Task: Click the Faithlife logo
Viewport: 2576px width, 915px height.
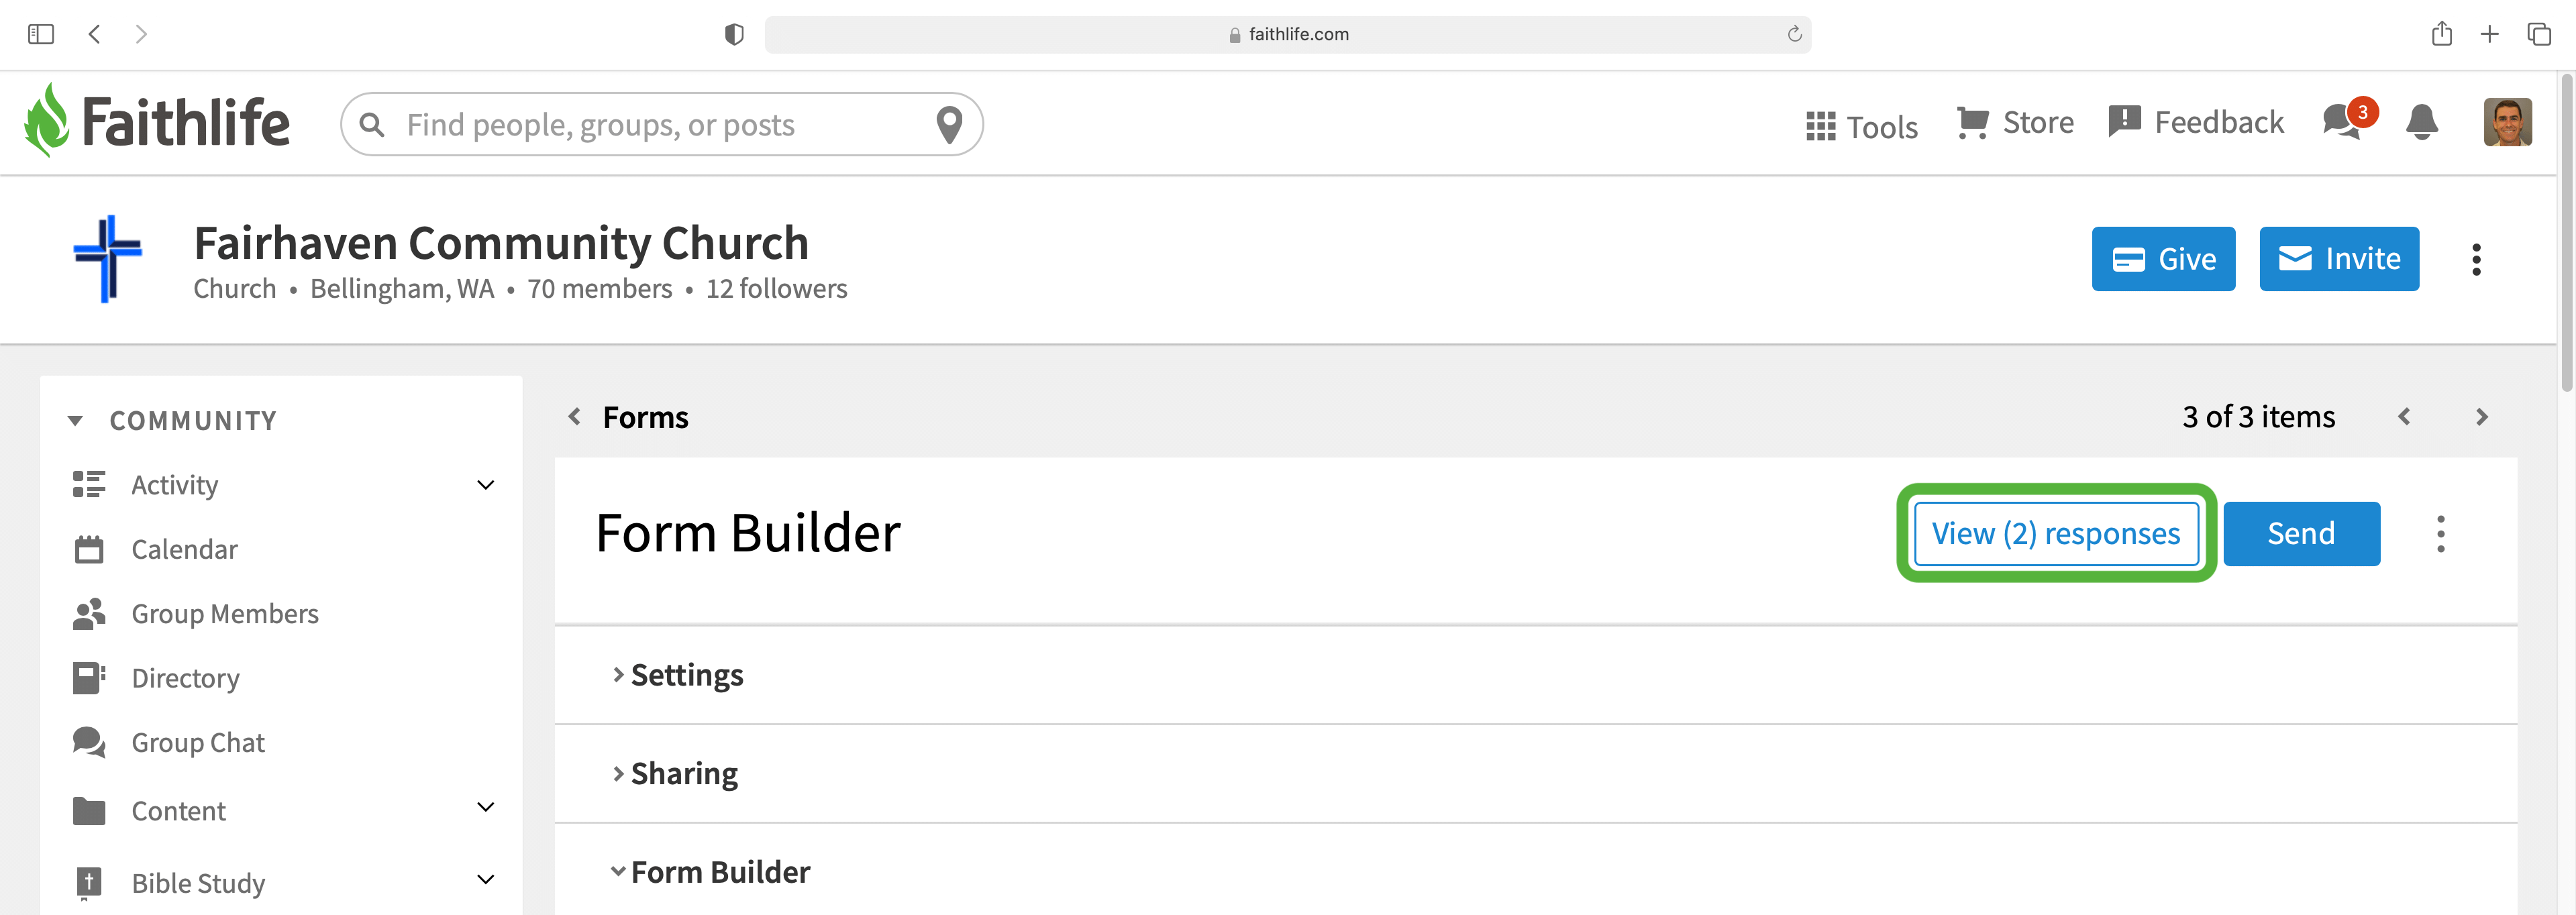Action: (x=157, y=121)
